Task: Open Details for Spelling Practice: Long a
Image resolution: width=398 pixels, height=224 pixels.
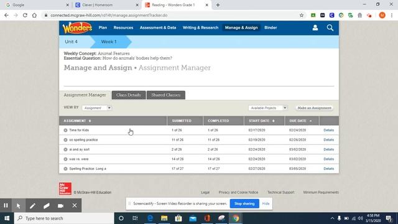Action: pyautogui.click(x=329, y=169)
